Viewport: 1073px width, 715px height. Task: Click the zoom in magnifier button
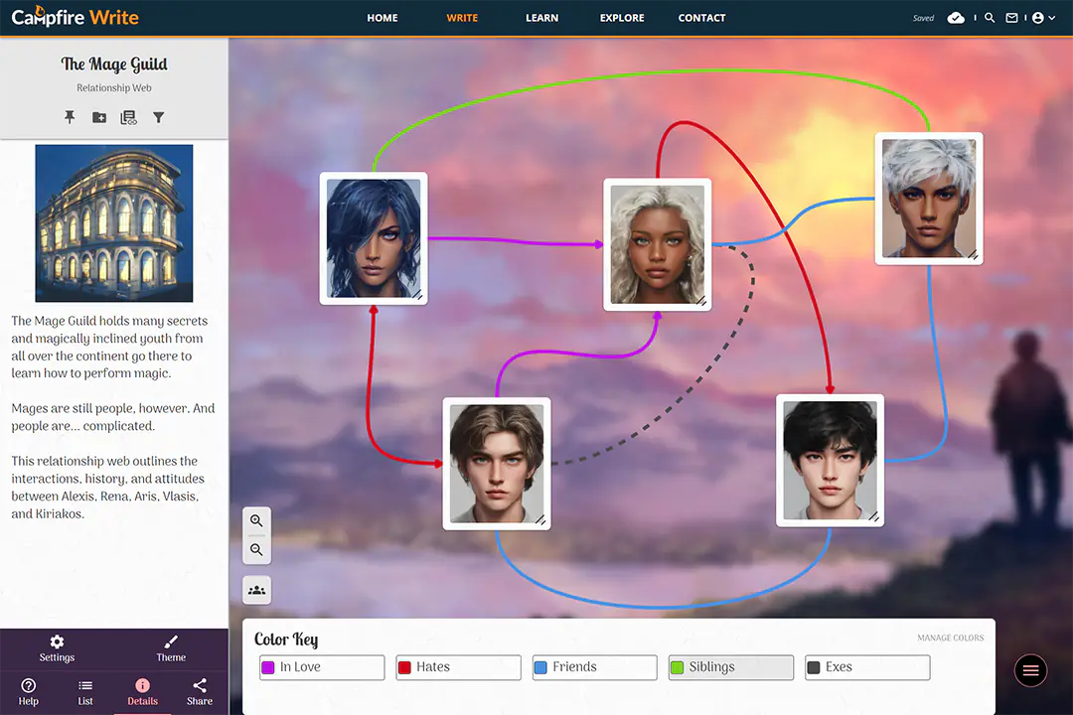point(256,521)
